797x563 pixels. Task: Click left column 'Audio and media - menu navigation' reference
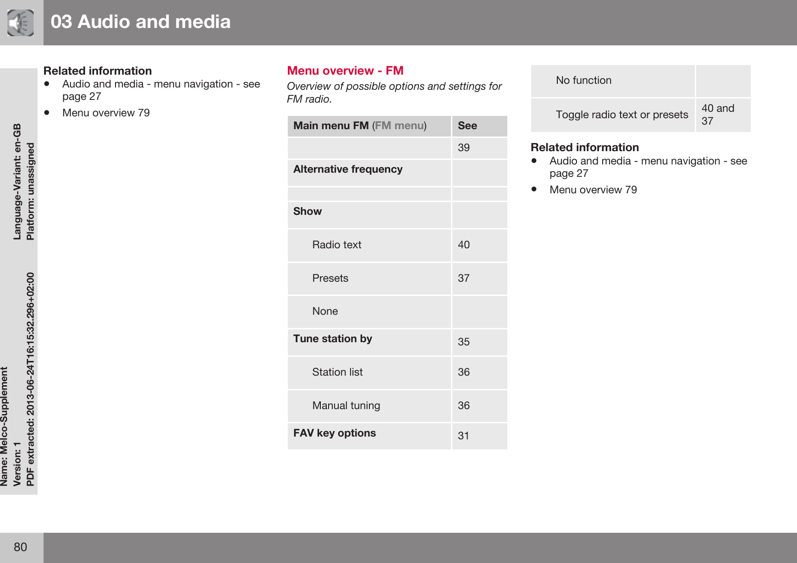click(161, 90)
